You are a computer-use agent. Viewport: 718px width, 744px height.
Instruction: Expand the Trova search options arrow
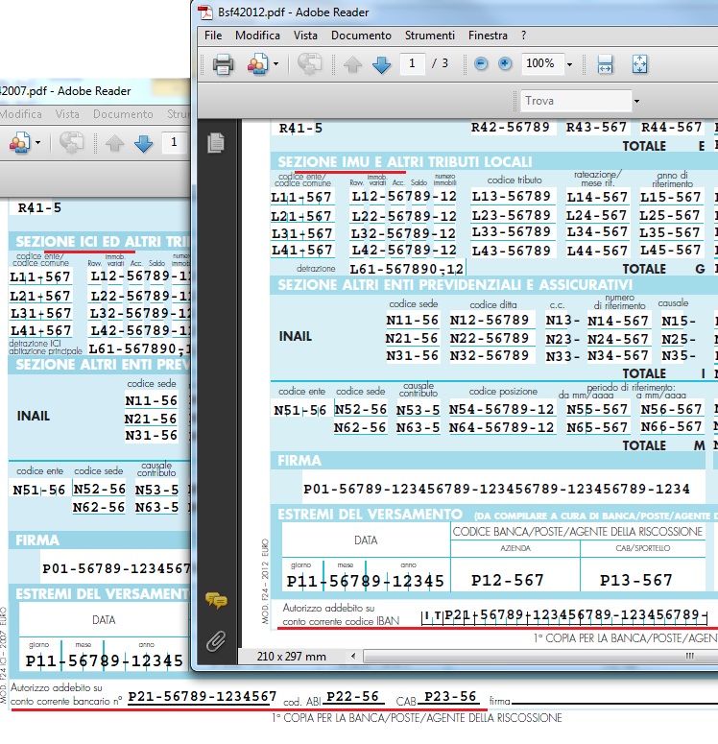click(635, 101)
